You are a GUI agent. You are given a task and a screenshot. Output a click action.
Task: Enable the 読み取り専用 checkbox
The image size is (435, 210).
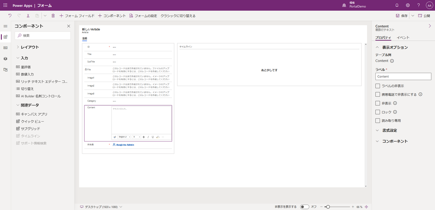pyautogui.click(x=378, y=121)
